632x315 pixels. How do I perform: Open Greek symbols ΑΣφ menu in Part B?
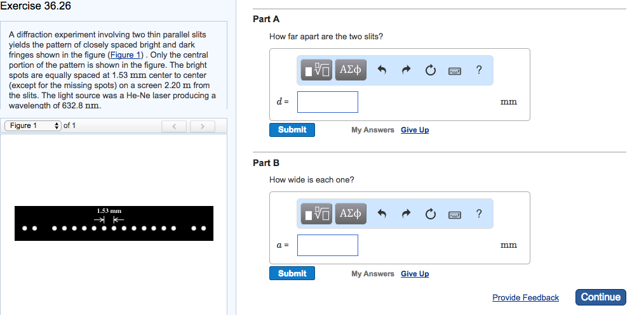351,214
